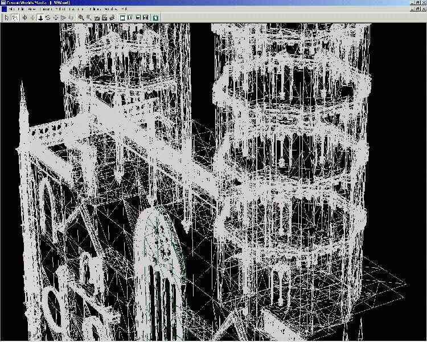Open the Edit menu
Screen dimensions: 427x342
point(21,10)
